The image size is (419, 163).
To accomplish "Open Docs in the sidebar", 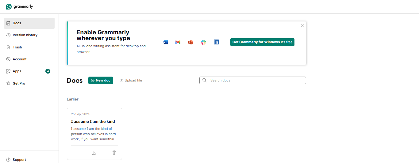I will 29,23.
